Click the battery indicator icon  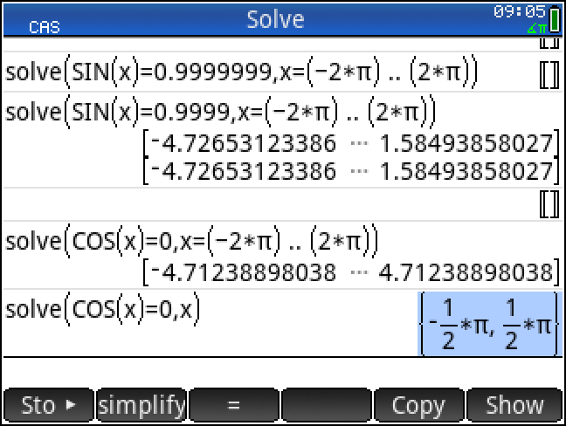pos(556,15)
